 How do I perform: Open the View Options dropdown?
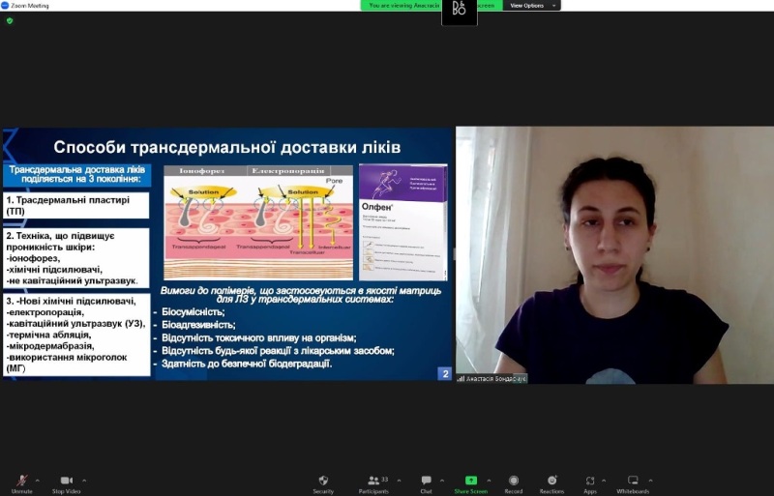(x=532, y=6)
